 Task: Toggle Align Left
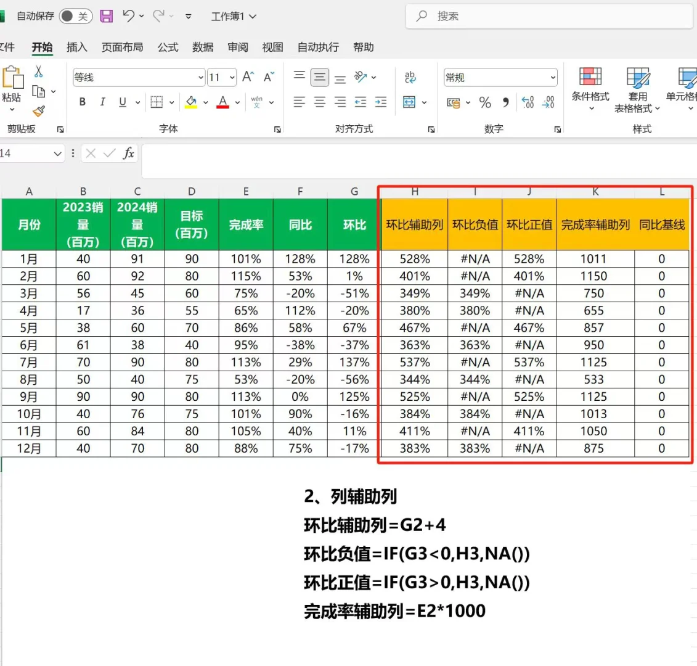tap(300, 102)
